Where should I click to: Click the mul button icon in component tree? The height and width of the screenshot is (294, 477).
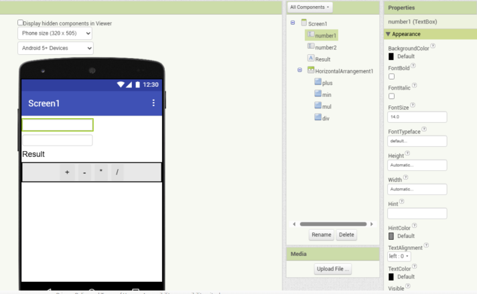coord(318,106)
